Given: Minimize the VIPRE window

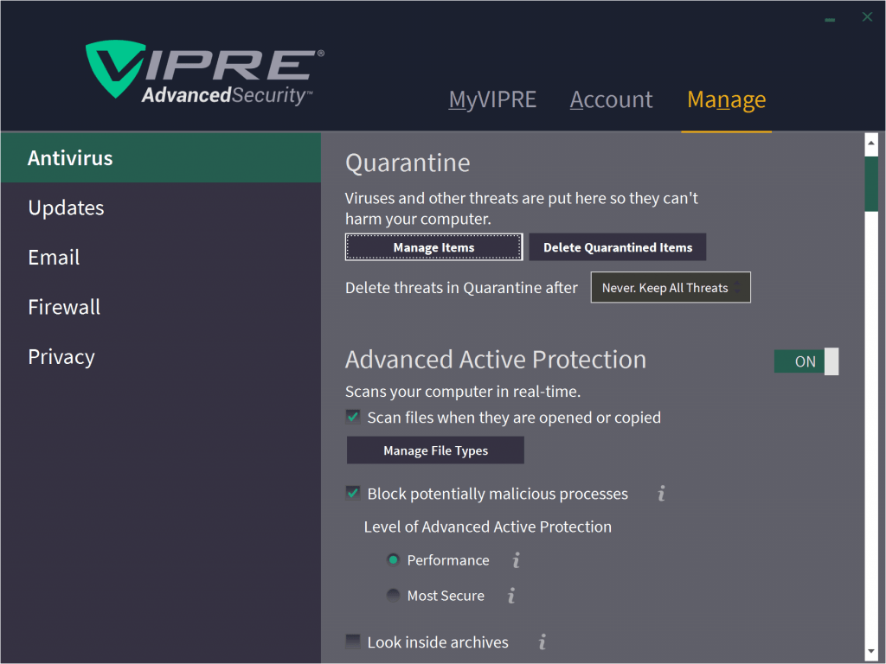Looking at the screenshot, I should tap(830, 20).
